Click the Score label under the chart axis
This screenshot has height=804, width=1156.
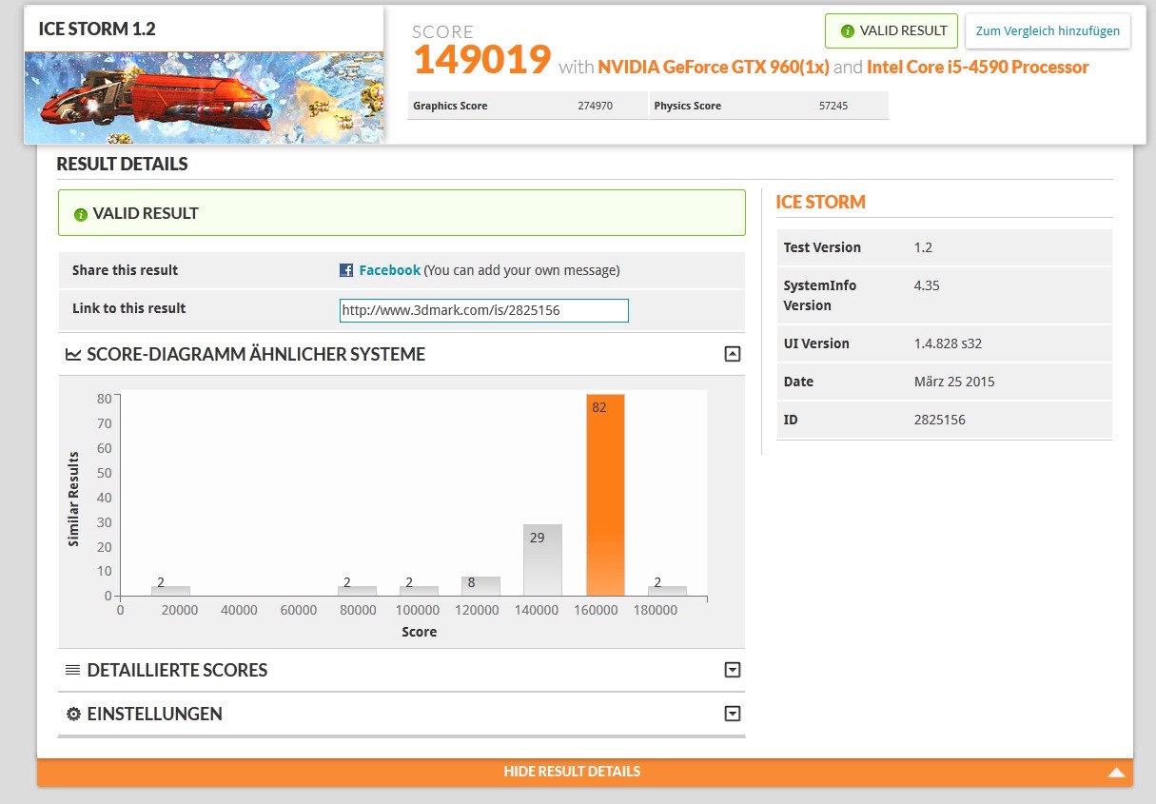pos(420,632)
